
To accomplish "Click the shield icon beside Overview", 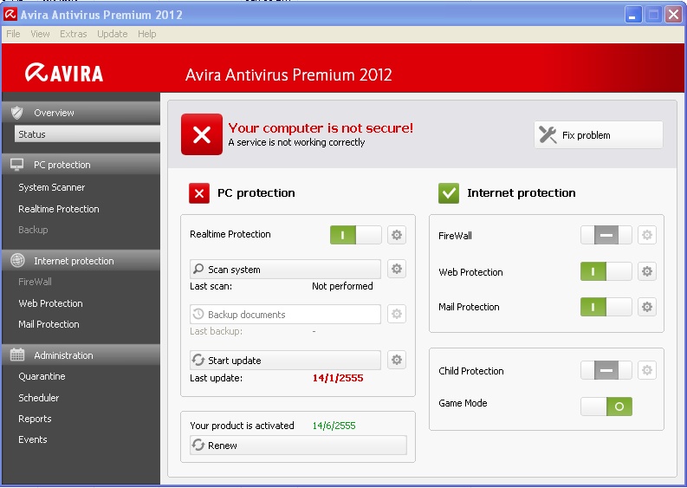I will click(x=17, y=113).
